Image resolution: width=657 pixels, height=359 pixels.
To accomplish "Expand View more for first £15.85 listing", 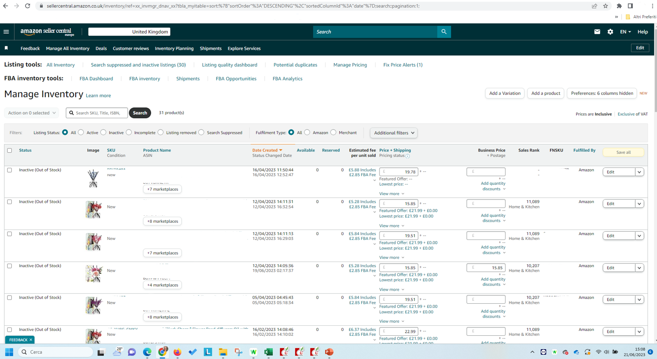I will coord(392,226).
